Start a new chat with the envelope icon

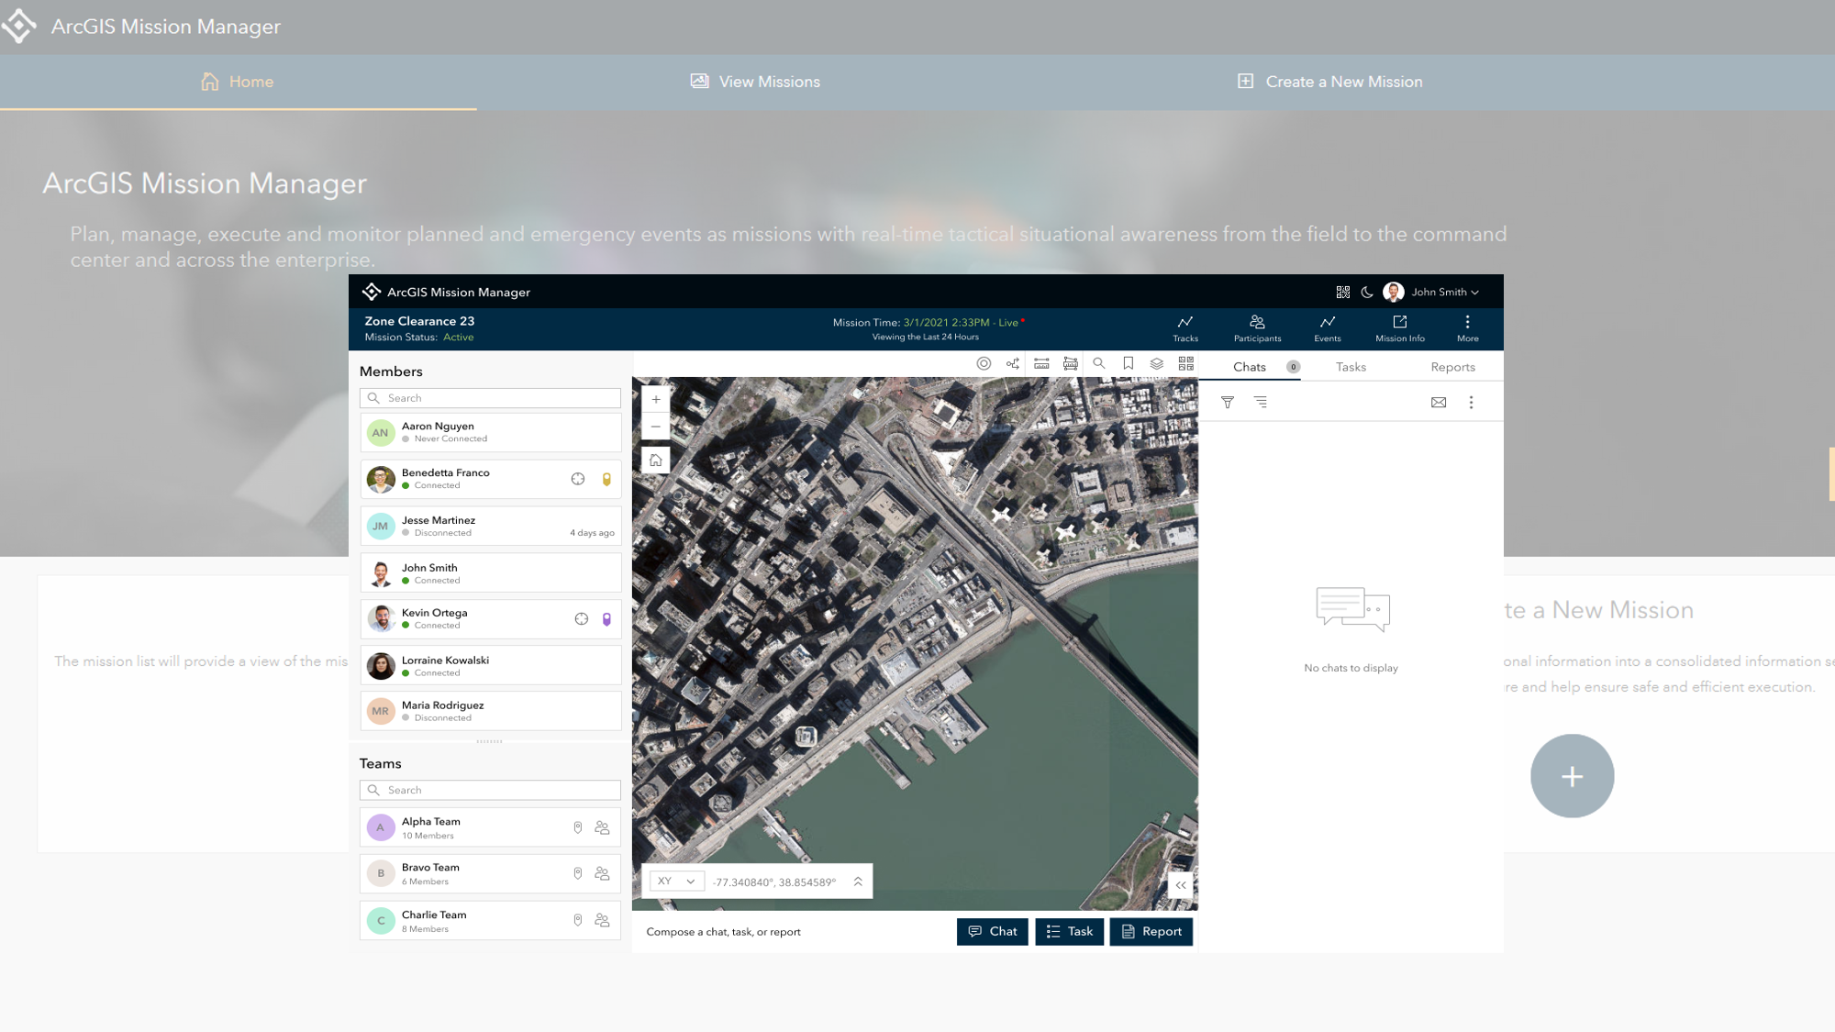(1439, 402)
